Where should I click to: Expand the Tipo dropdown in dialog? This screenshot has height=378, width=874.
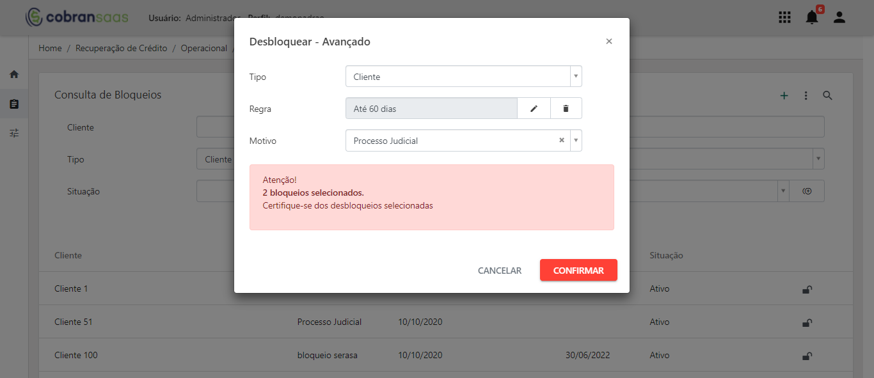[576, 77]
